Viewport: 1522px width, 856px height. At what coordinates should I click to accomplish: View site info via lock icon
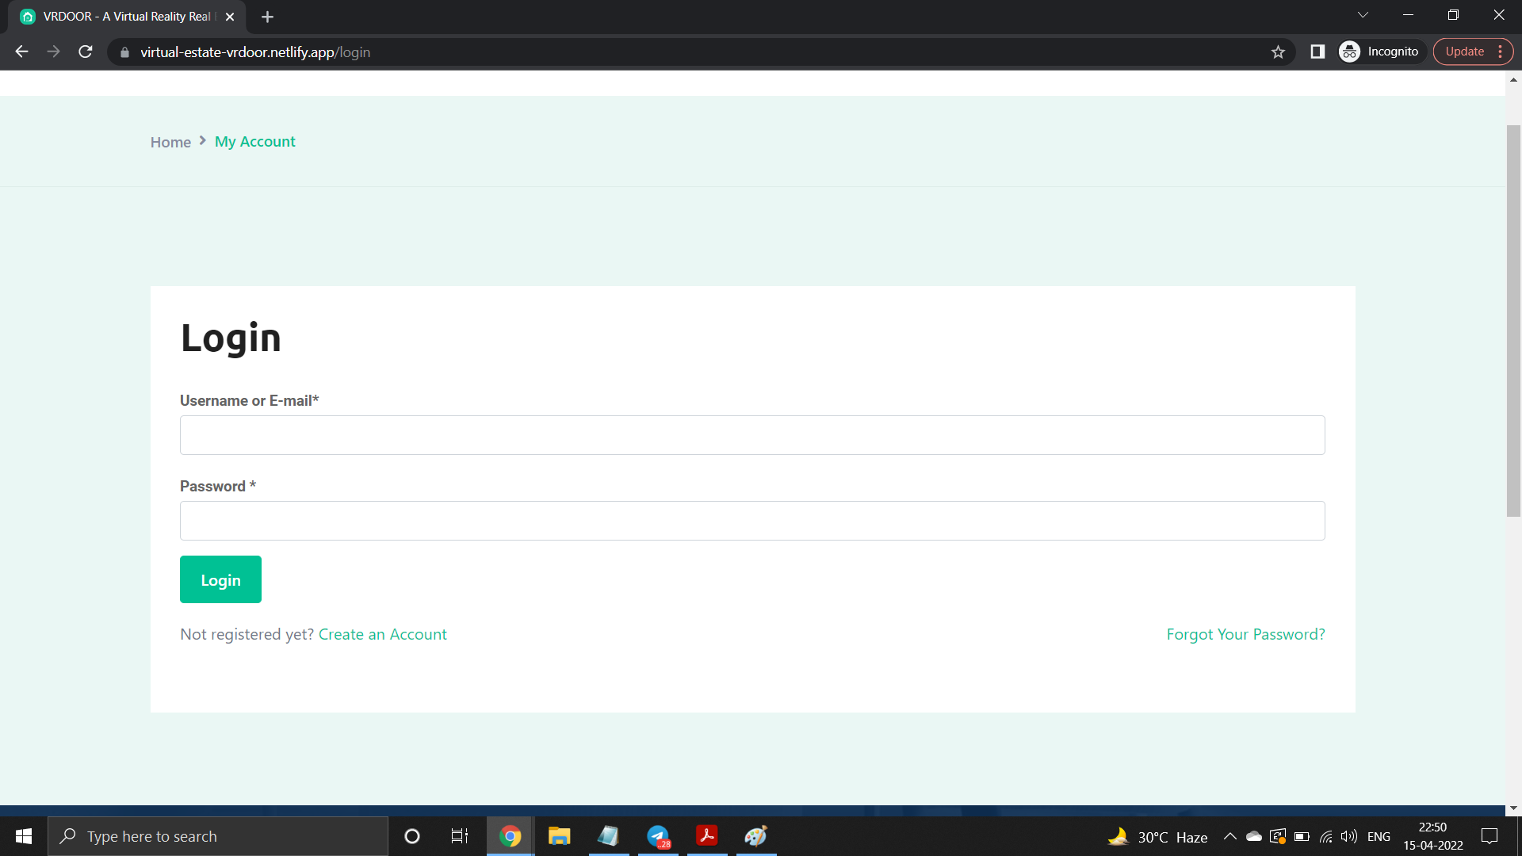[x=124, y=52]
